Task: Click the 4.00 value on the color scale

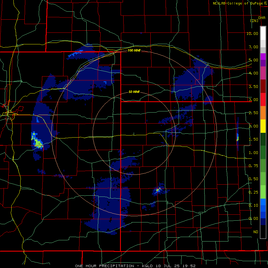Action: (x=253, y=73)
